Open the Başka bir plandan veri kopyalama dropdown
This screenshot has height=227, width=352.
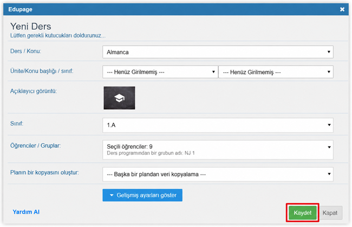click(218, 174)
